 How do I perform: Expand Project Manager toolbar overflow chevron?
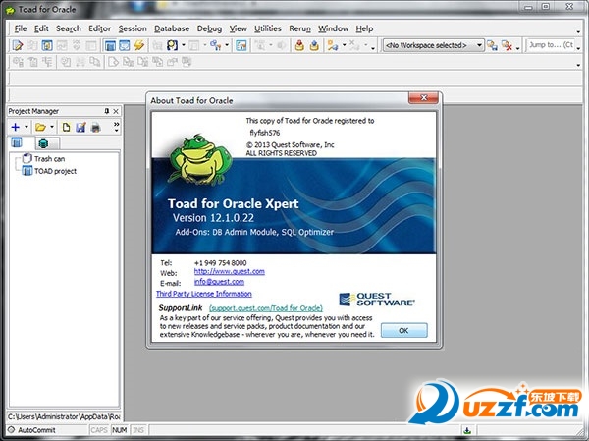tap(117, 127)
